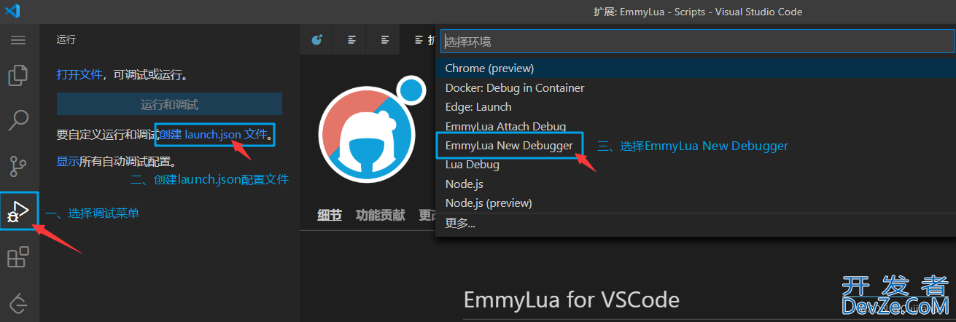Switch to the first editor tab with blue icon
Screen dimensions: 956x322
tap(316, 40)
